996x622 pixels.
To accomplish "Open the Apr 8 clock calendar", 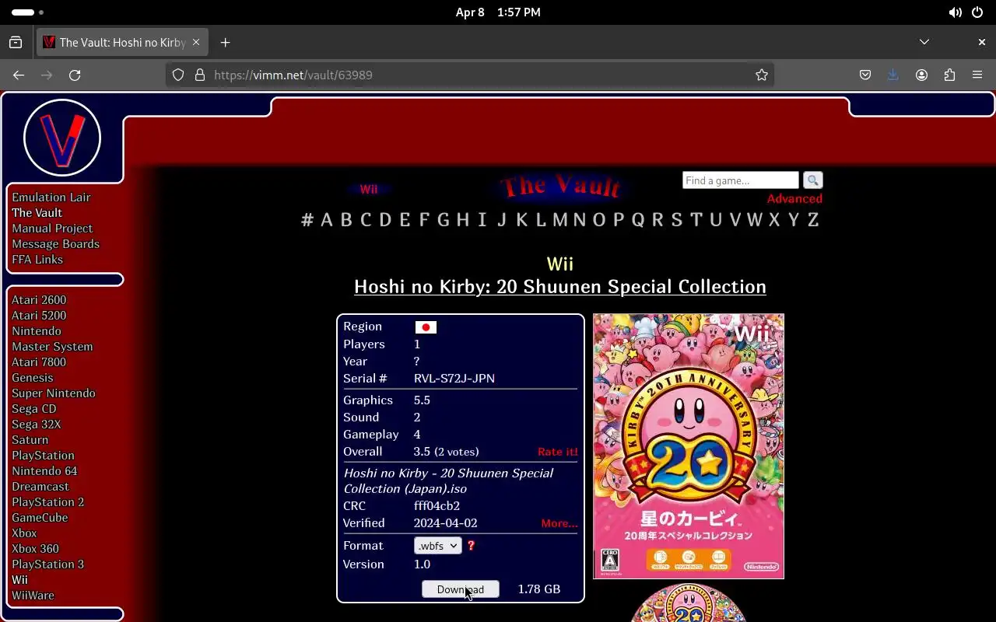I will pyautogui.click(x=498, y=12).
